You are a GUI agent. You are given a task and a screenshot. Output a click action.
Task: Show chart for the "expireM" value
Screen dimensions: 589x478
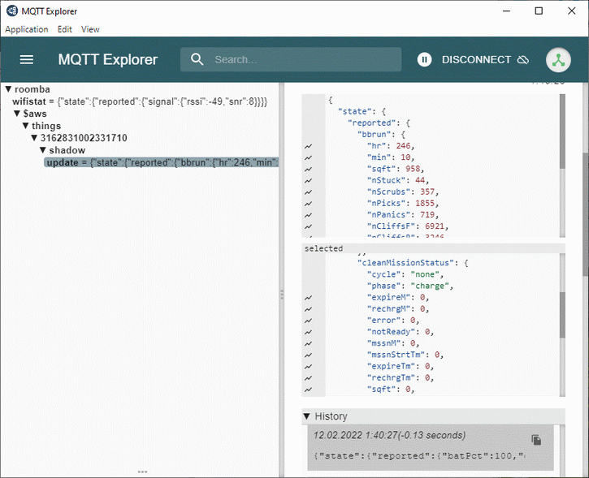pos(309,298)
